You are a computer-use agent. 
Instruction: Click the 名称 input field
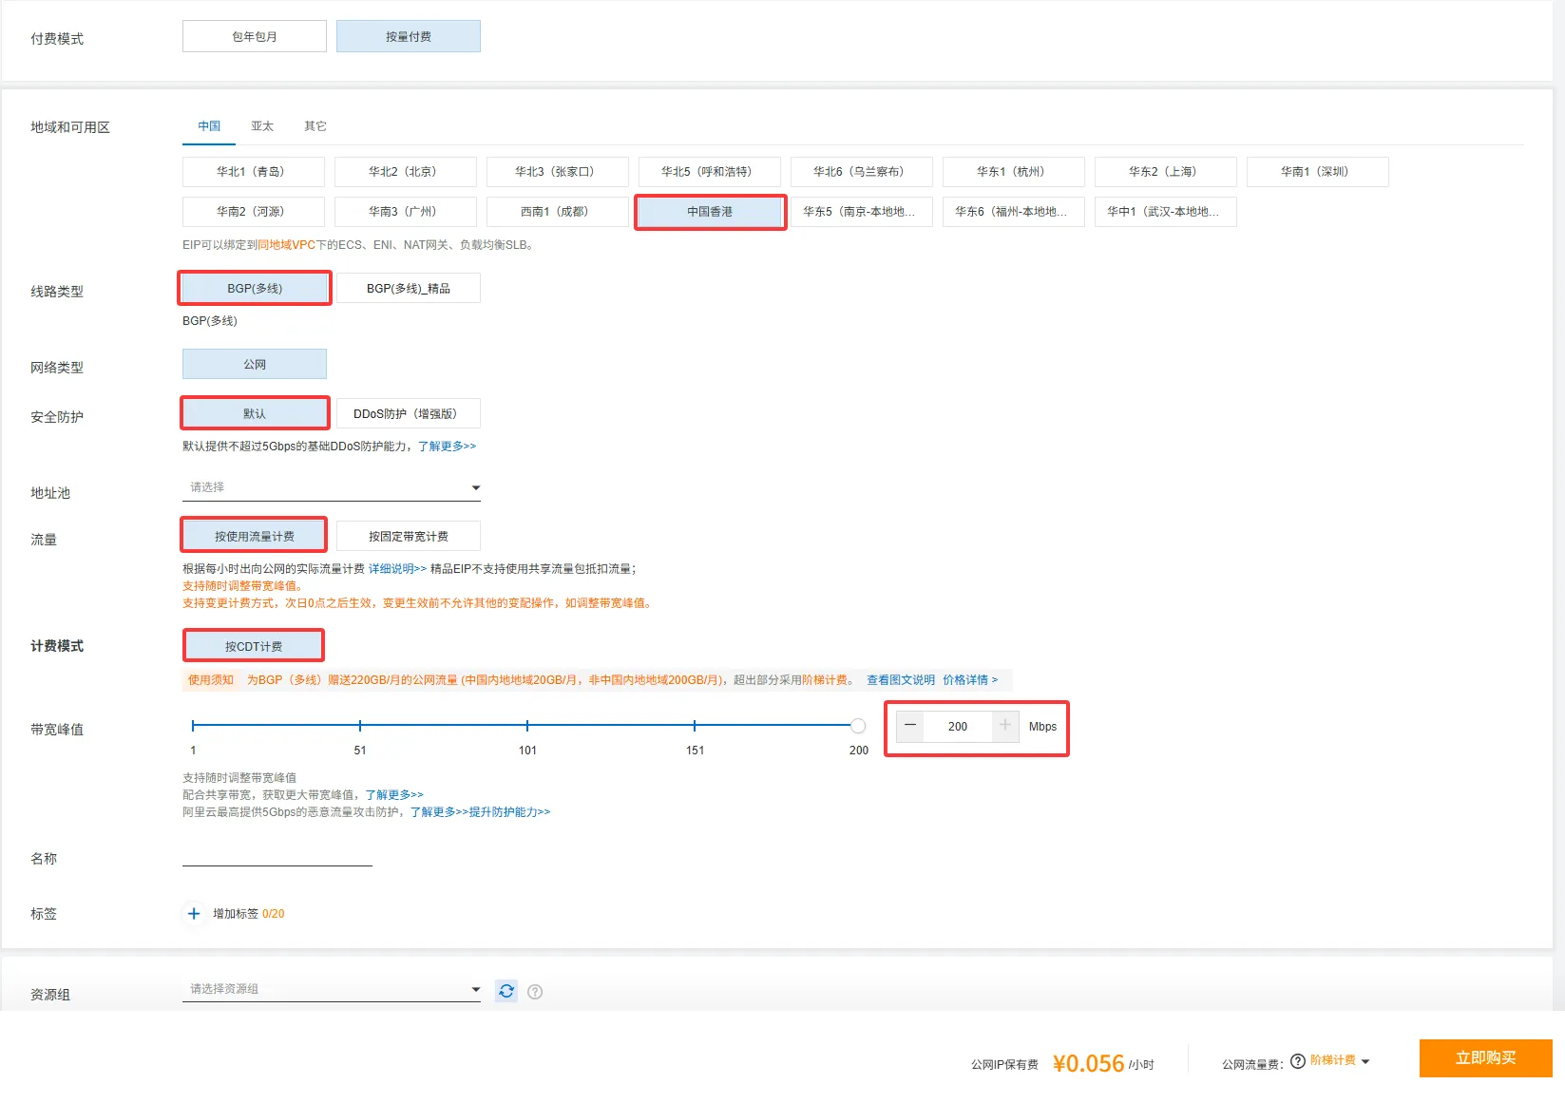277,856
